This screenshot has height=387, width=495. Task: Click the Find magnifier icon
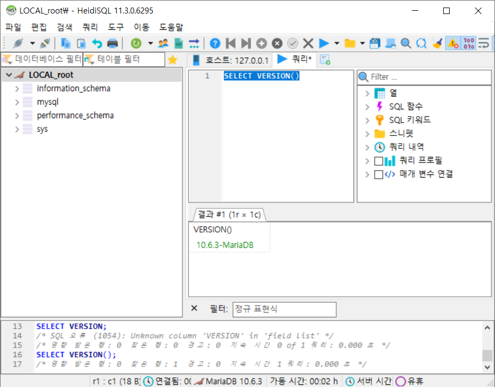click(405, 43)
